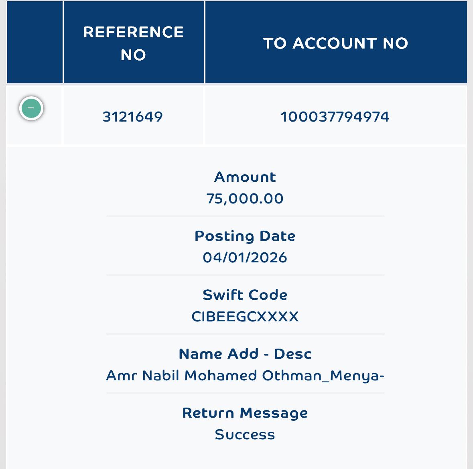
Task: Select swift code CIBEEGCXXXX
Action: click(245, 317)
